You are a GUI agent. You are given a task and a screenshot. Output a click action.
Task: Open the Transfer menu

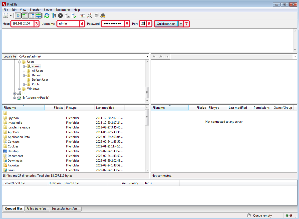(x=35, y=10)
